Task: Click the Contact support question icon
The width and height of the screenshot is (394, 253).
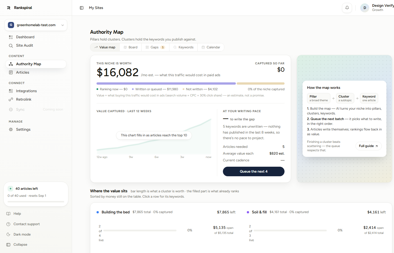Action: (8, 224)
